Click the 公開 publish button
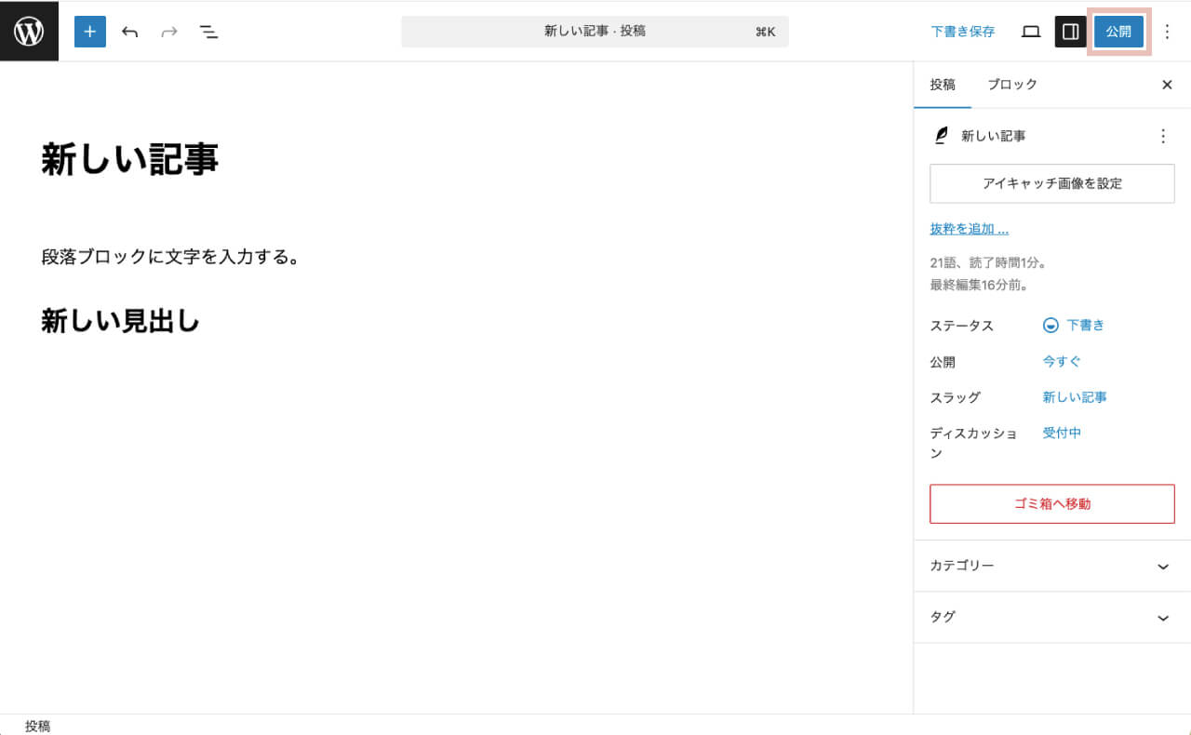Viewport: 1191px width, 735px height. [1118, 31]
